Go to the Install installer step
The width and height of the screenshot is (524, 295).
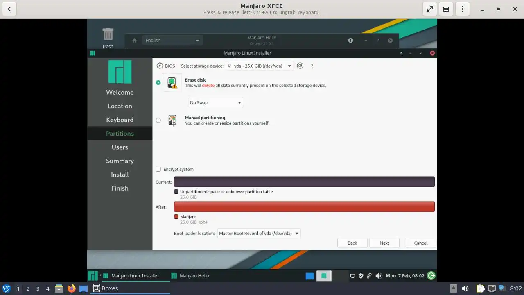(x=120, y=174)
